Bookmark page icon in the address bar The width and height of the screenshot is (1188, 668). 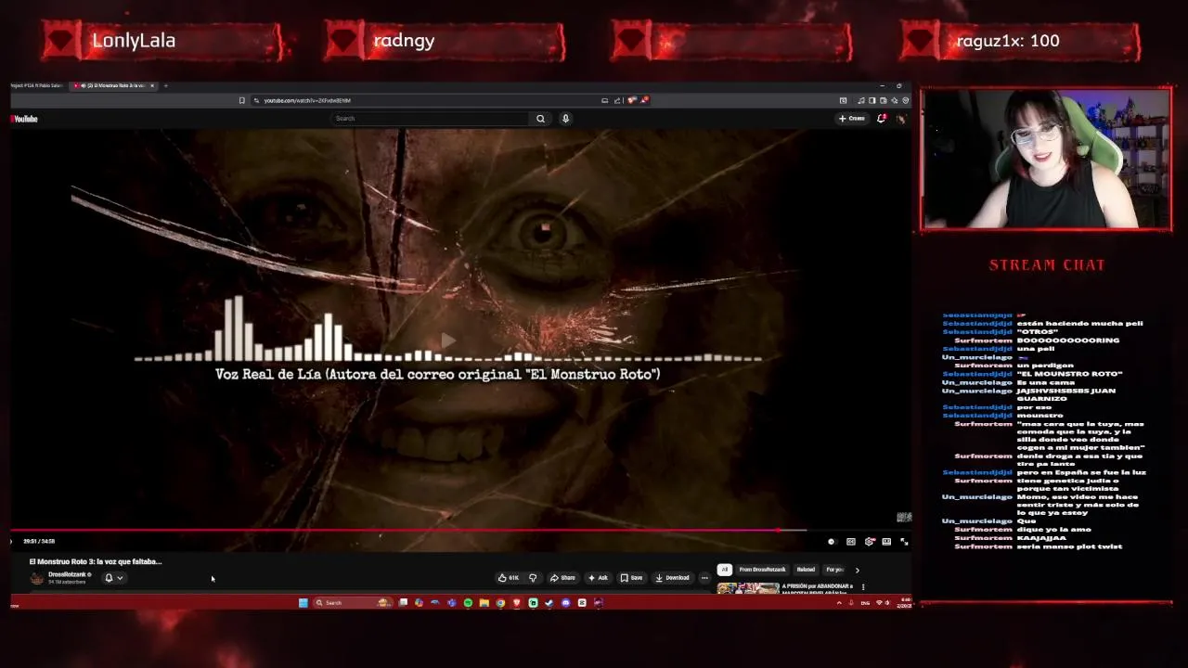coord(241,100)
